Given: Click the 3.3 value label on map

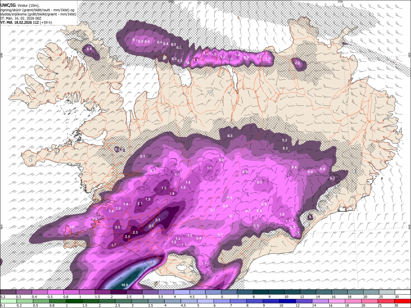Looking at the screenshot, I should click(x=152, y=226).
